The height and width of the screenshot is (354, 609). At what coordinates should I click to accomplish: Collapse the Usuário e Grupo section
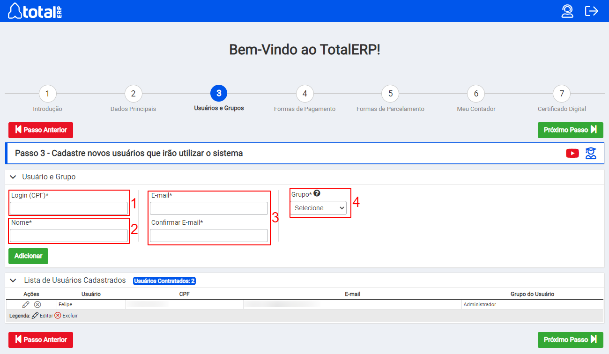[x=13, y=177]
